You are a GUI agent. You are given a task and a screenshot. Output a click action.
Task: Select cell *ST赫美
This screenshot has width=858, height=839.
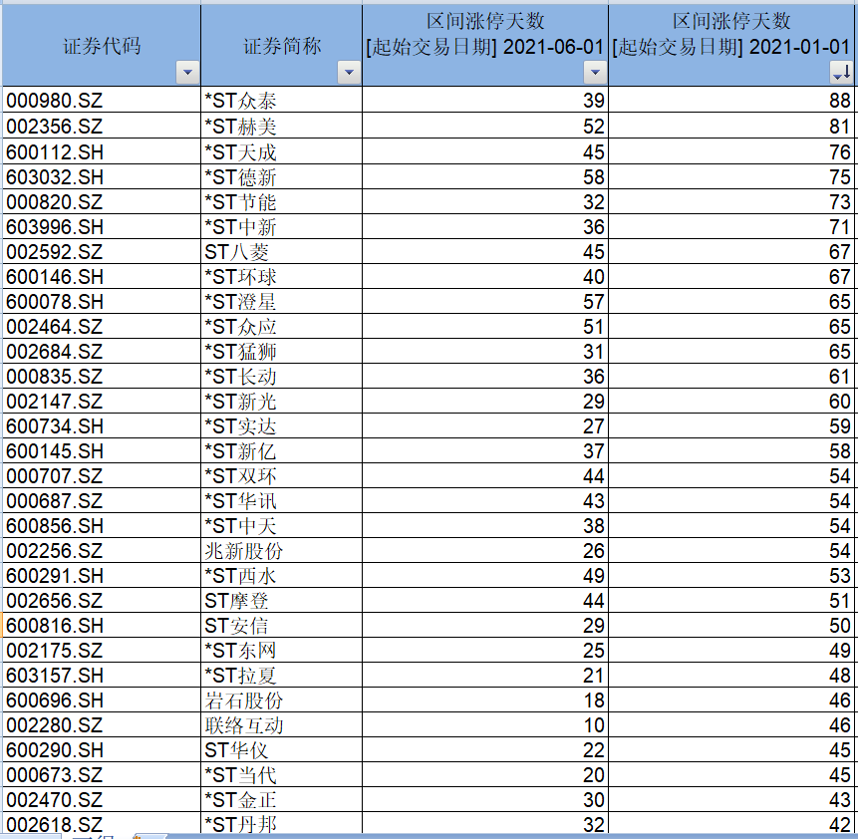pyautogui.click(x=282, y=126)
